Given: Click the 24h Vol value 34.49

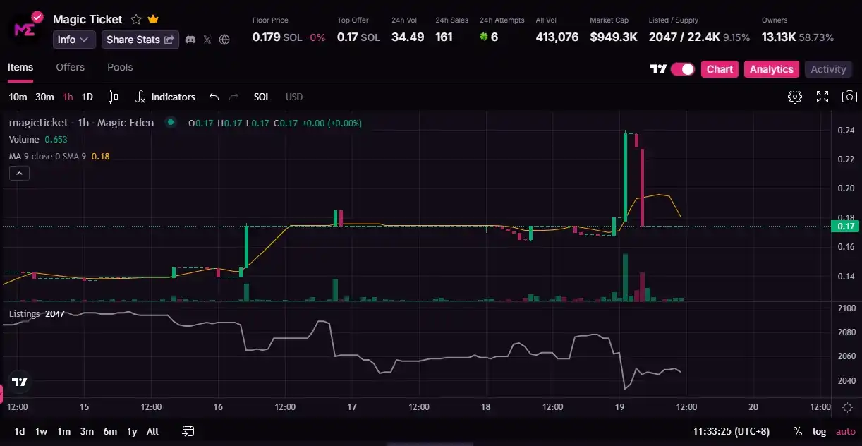Looking at the screenshot, I should click(408, 37).
